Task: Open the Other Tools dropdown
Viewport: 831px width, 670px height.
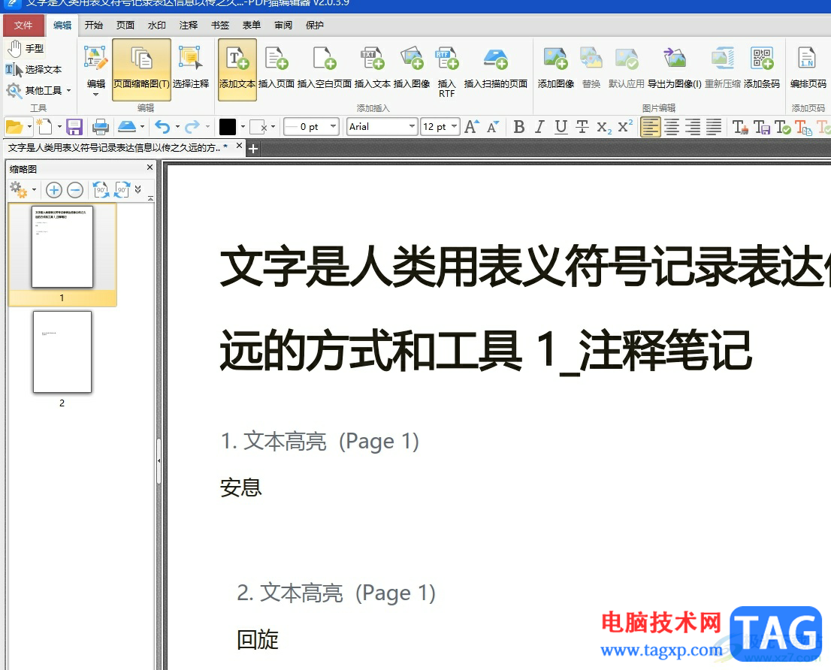Action: tap(38, 91)
